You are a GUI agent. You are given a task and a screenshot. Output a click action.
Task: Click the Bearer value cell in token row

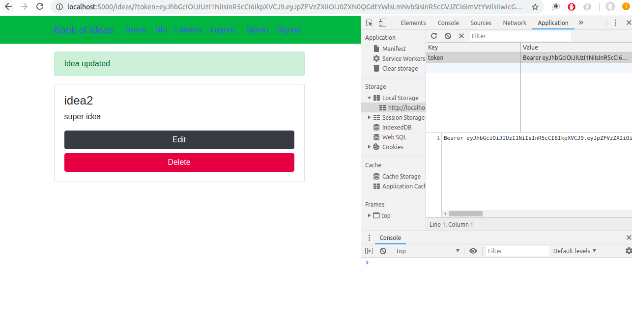coord(576,58)
